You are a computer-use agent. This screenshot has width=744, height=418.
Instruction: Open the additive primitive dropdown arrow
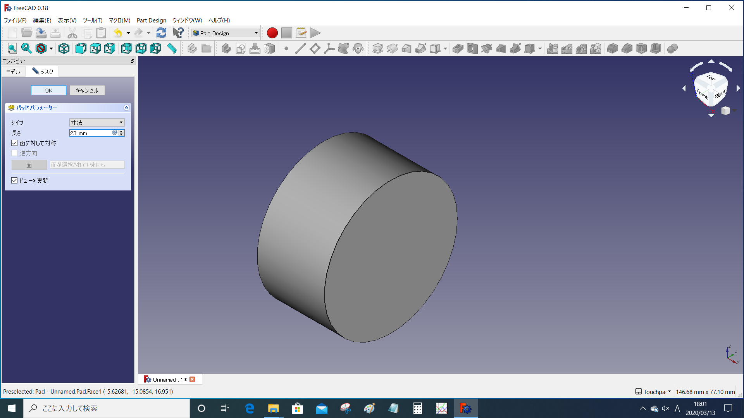coord(445,48)
